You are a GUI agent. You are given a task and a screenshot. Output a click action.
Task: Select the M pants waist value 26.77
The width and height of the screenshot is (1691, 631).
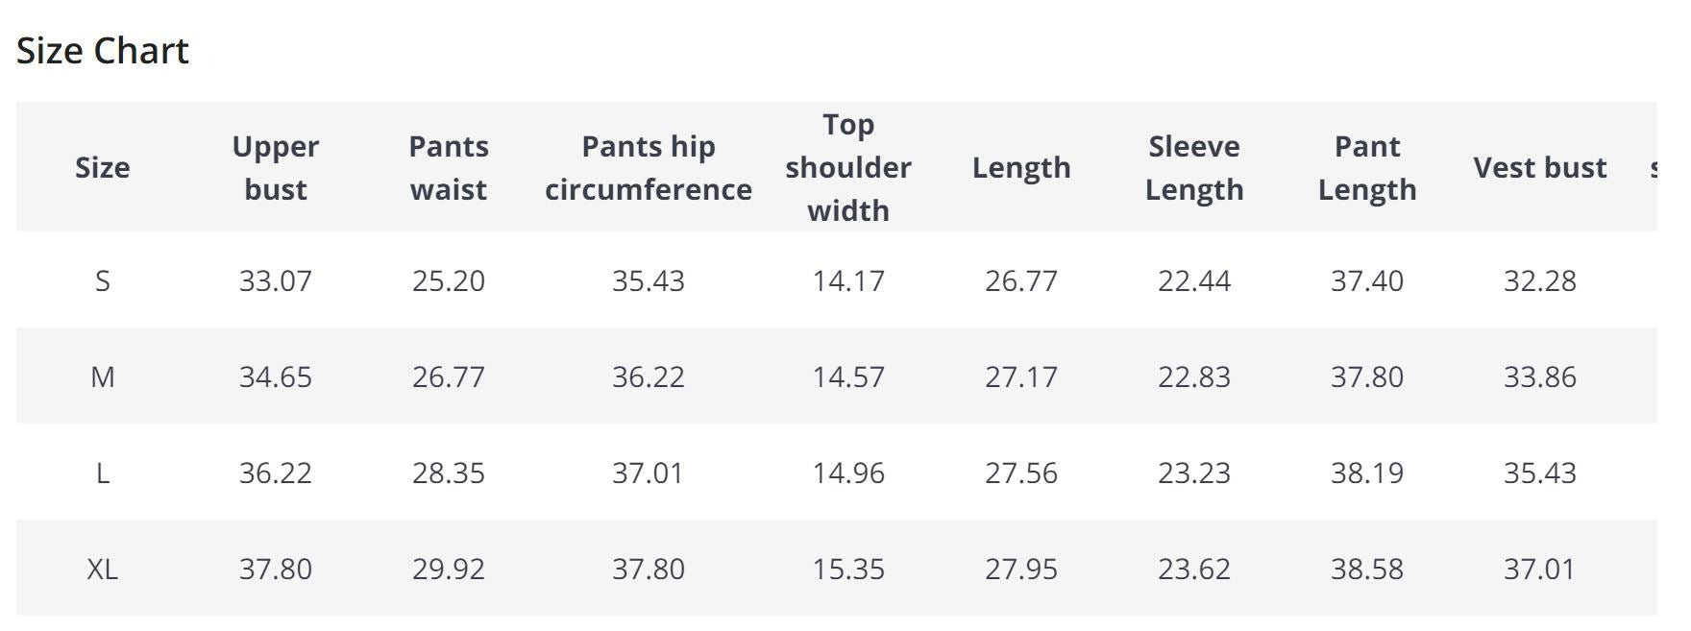[449, 376]
